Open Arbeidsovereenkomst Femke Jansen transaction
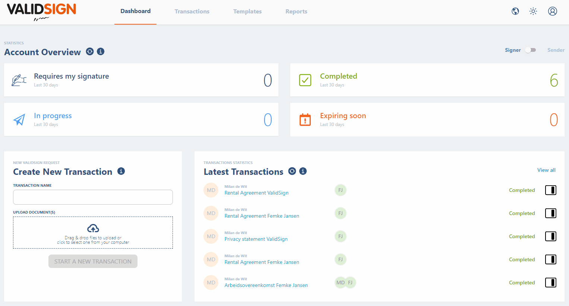This screenshot has width=569, height=306. pos(266,285)
